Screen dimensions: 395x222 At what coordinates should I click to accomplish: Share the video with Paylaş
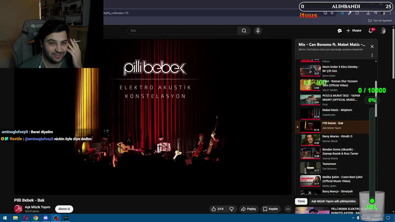tap(248, 209)
